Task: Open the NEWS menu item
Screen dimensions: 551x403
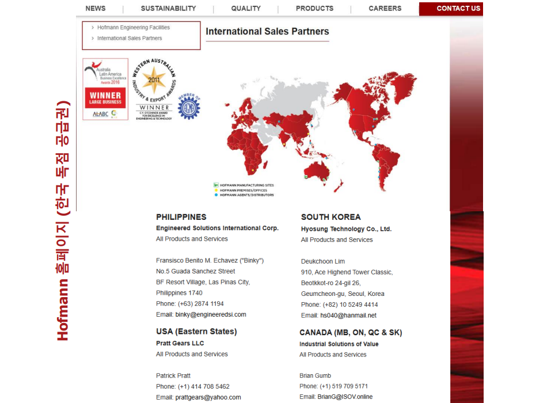Action: 95,9
